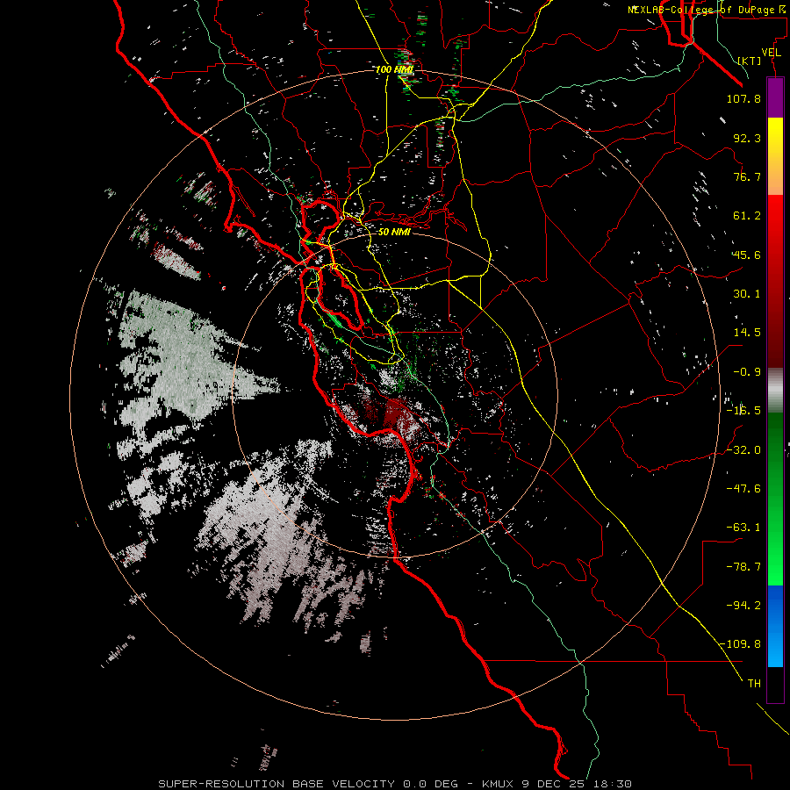The width and height of the screenshot is (790, 790).
Task: Pick the green segment of velocity scale
Action: (x=775, y=499)
